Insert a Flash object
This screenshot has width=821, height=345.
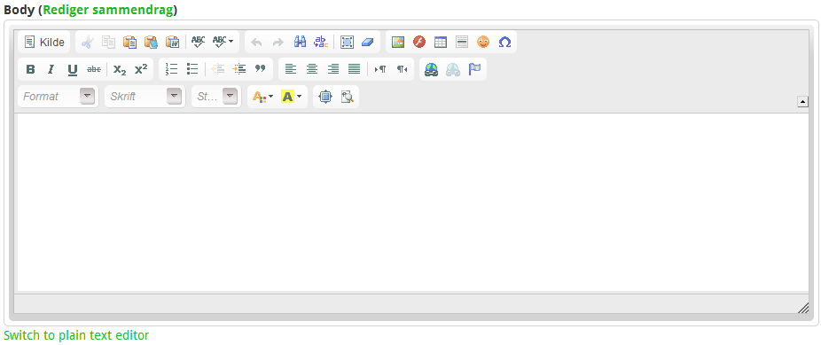click(419, 42)
